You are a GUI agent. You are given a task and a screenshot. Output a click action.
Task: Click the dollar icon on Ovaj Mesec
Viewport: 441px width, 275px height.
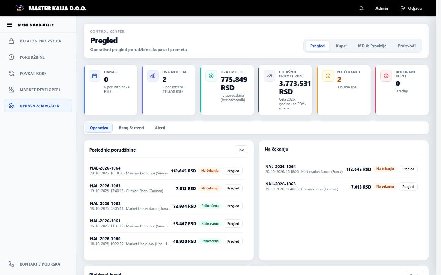[x=211, y=76]
